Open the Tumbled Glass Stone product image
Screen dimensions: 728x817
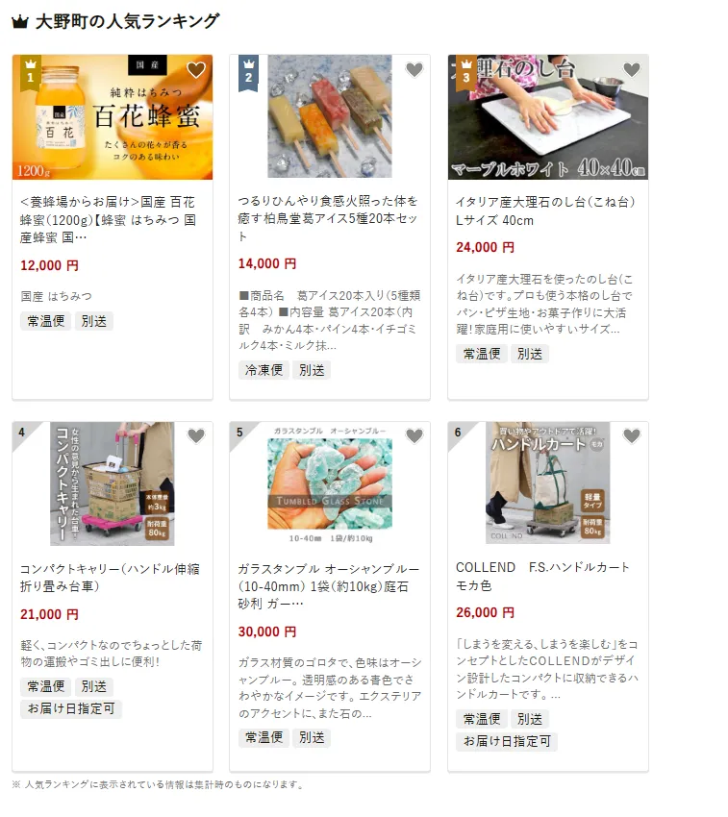tap(330, 483)
